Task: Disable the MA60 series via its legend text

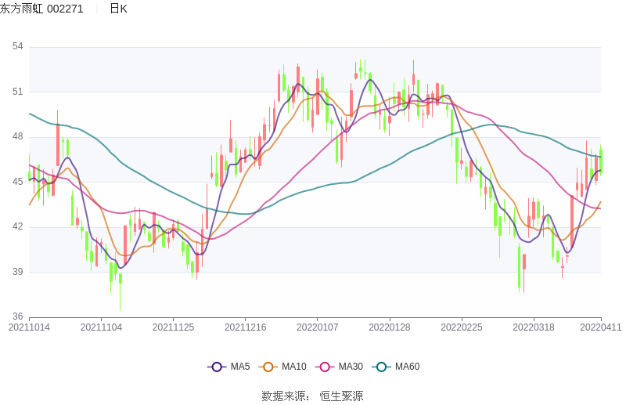Action: [x=407, y=367]
